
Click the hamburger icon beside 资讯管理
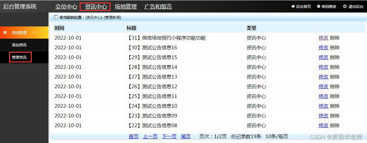(x=5, y=32)
